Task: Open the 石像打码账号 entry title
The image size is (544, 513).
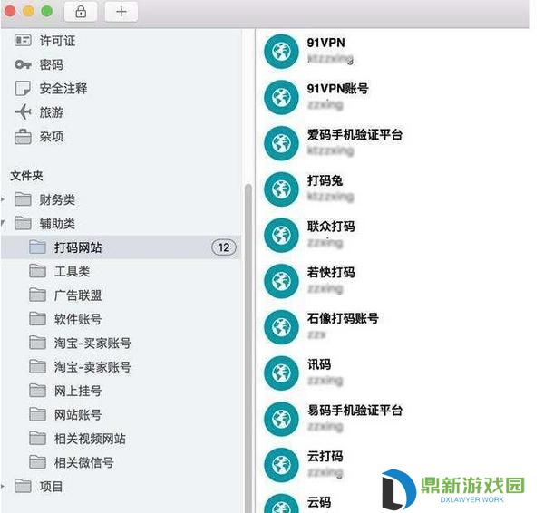Action: point(343,318)
